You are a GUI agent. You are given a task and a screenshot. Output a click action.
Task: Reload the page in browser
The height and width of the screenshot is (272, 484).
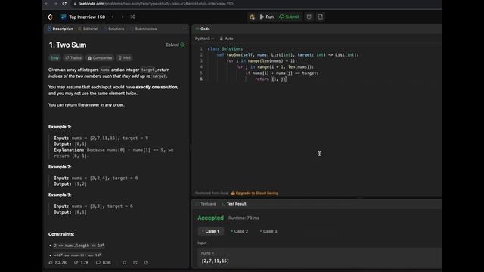[64, 4]
